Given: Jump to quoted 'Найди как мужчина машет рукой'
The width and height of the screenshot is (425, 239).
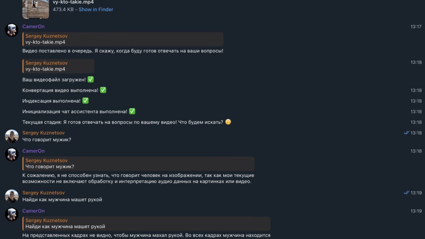Looking at the screenshot, I should (x=146, y=223).
